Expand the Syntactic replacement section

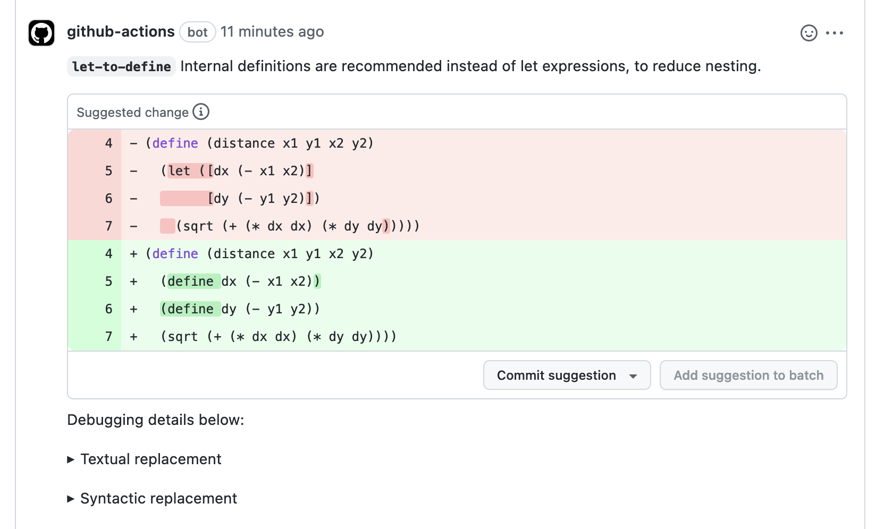(x=158, y=499)
